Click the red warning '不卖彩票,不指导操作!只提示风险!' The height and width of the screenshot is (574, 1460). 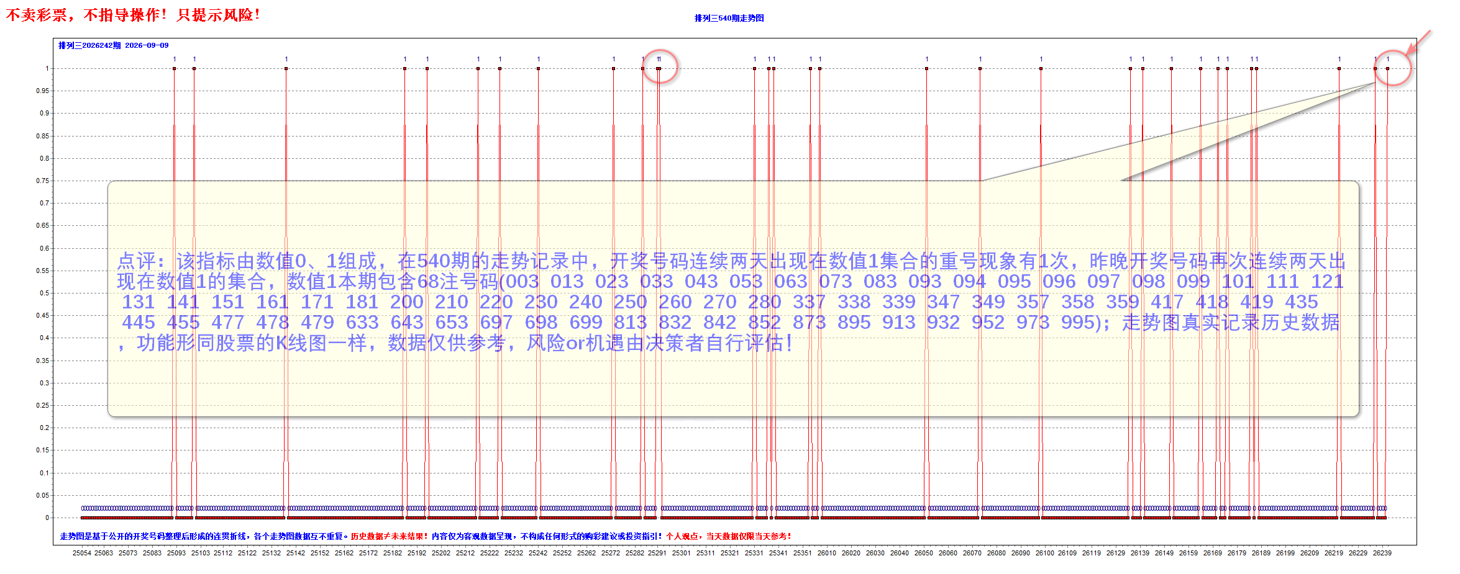point(133,15)
